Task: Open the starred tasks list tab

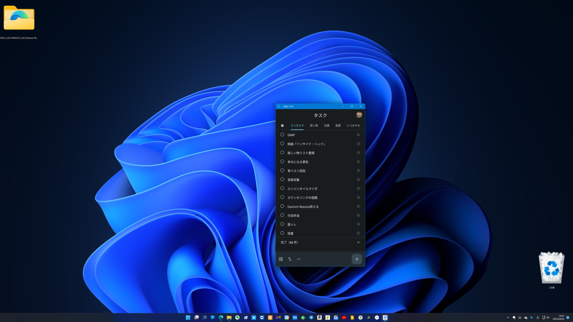Action: tap(282, 126)
